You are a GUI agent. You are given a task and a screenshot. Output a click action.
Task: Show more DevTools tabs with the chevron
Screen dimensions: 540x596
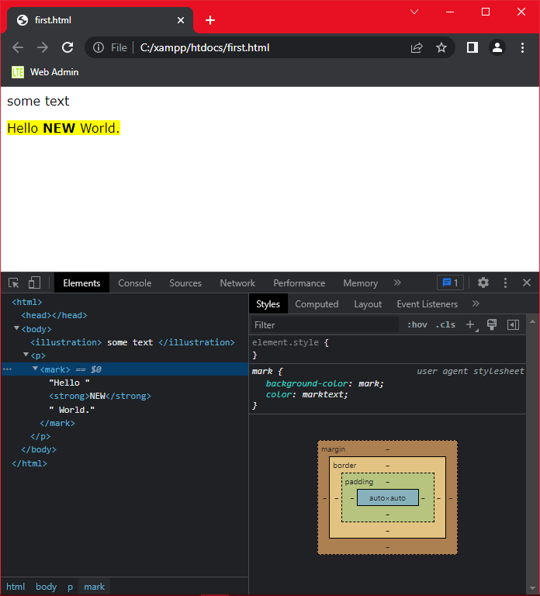[x=397, y=283]
